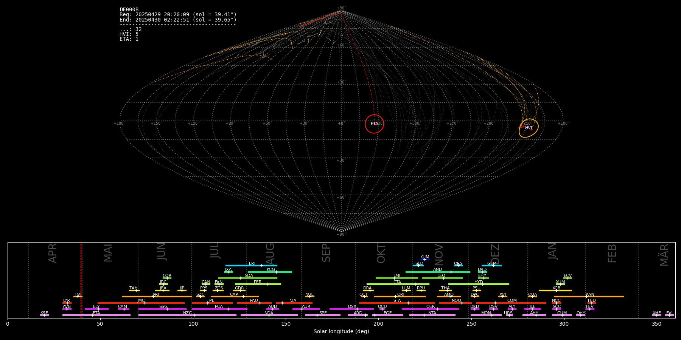Screen dimensions: 681x340
Task: Select the COM shower bar label
Action: pos(512,301)
